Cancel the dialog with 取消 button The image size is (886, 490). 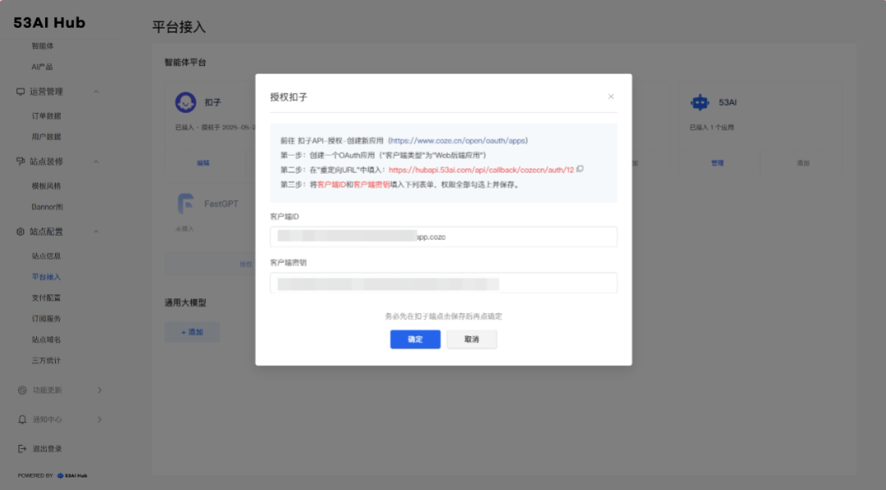click(472, 339)
